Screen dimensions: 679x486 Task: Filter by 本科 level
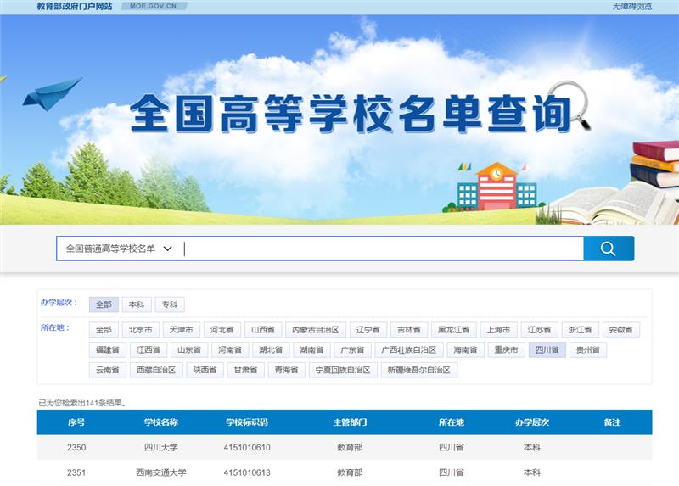137,304
